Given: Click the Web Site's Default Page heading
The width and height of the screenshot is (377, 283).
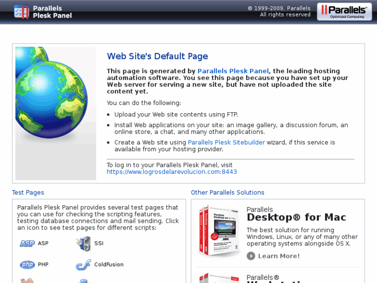Looking at the screenshot, I should click(x=158, y=57).
